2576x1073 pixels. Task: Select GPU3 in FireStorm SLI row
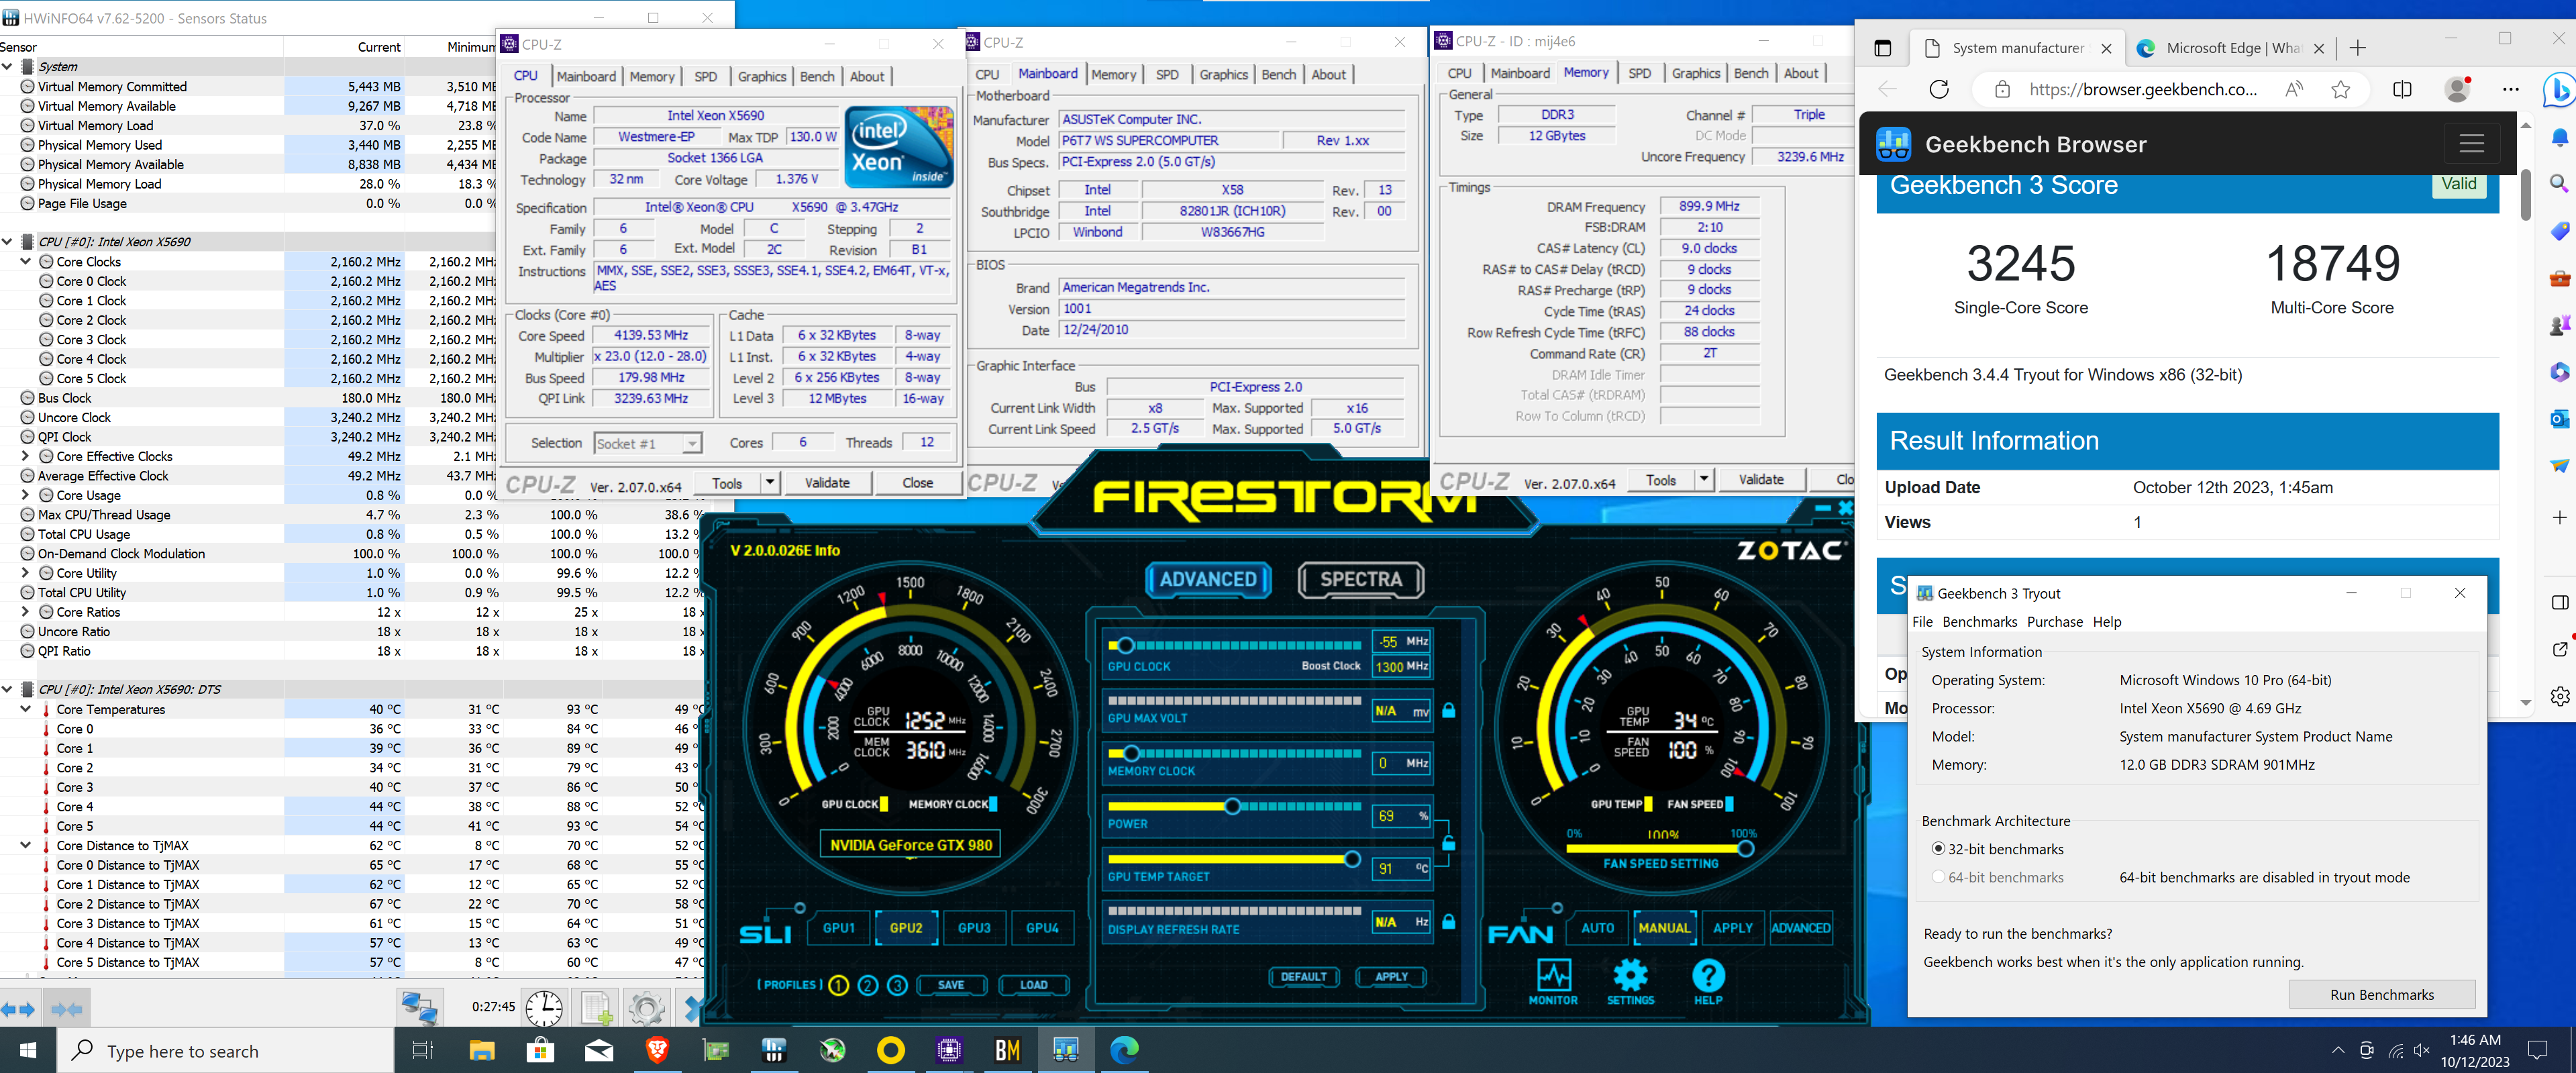pyautogui.click(x=974, y=928)
